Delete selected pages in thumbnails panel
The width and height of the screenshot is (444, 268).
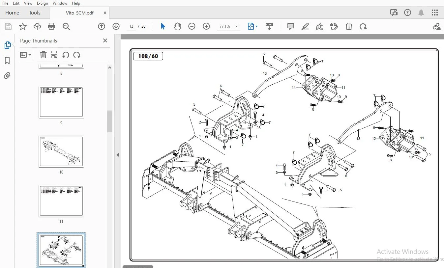point(43,55)
